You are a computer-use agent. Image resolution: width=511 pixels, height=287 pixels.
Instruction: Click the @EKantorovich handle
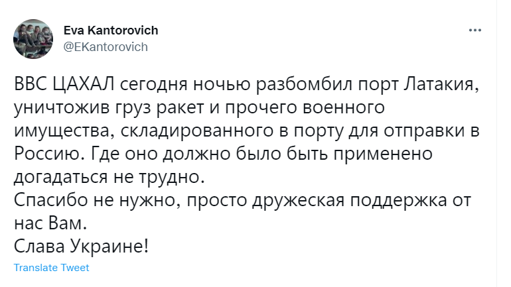click(105, 46)
